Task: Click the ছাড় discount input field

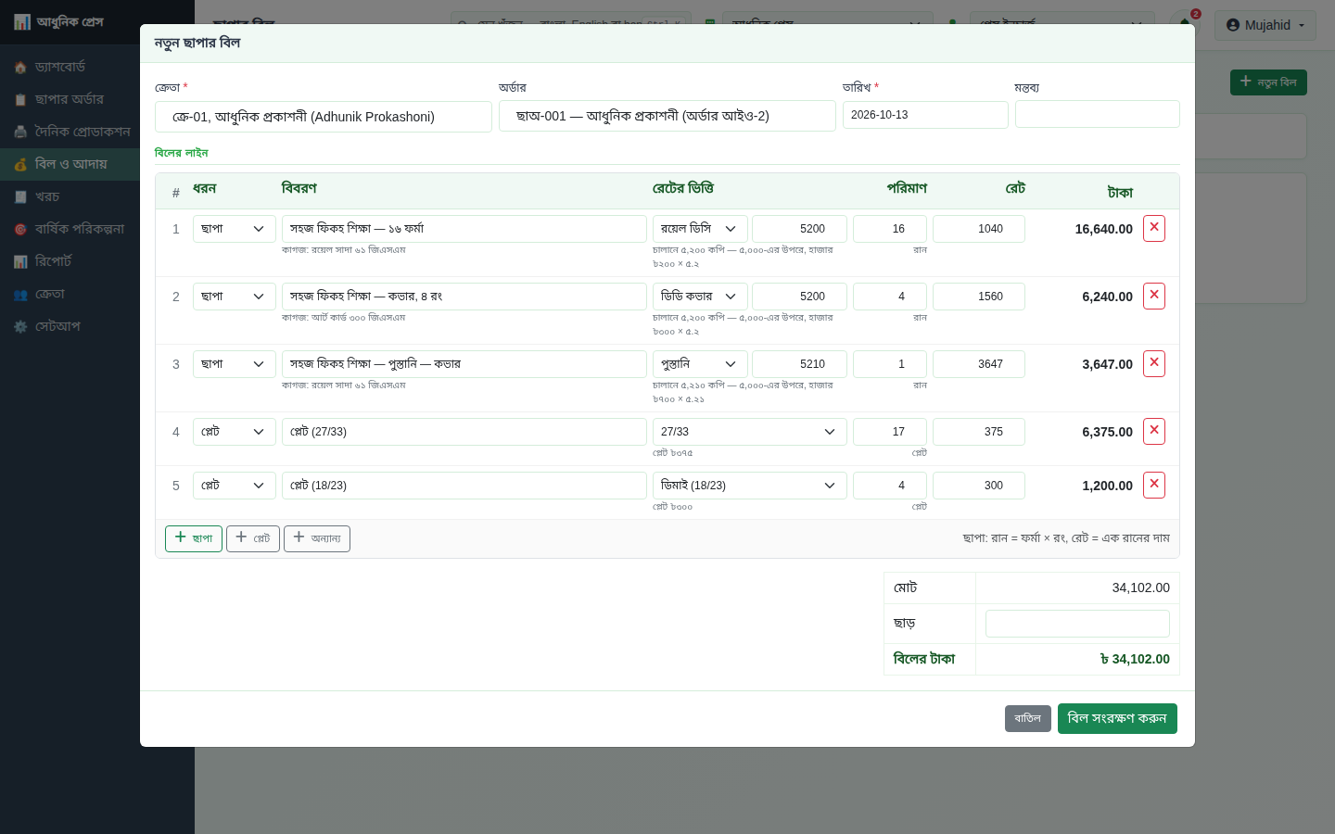Action: [1077, 624]
